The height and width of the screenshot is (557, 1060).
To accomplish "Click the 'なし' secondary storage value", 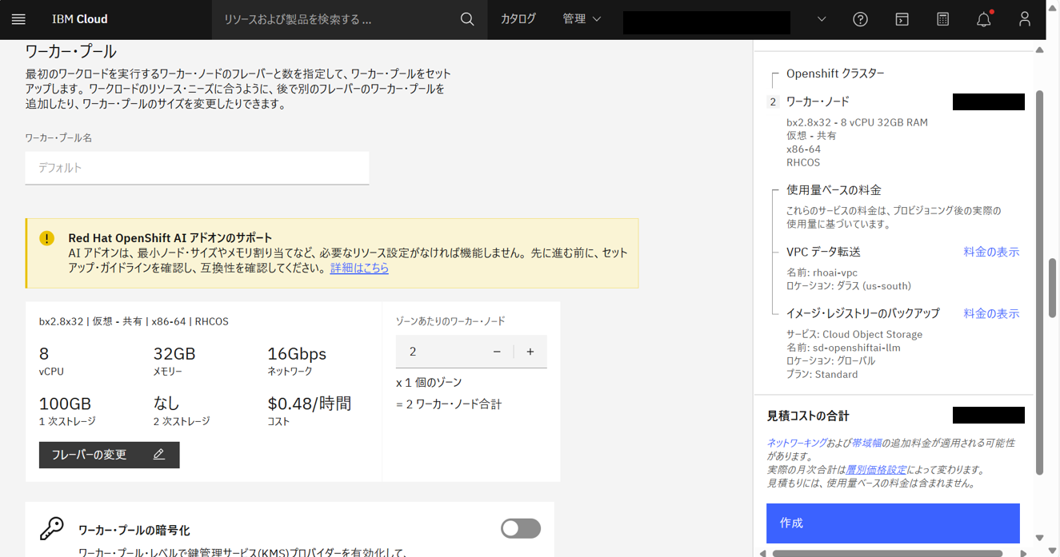I will pyautogui.click(x=166, y=404).
